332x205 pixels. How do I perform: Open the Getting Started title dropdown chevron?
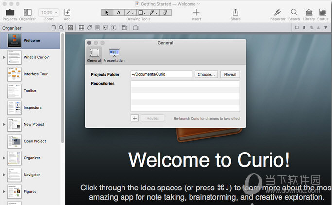(x=199, y=4)
